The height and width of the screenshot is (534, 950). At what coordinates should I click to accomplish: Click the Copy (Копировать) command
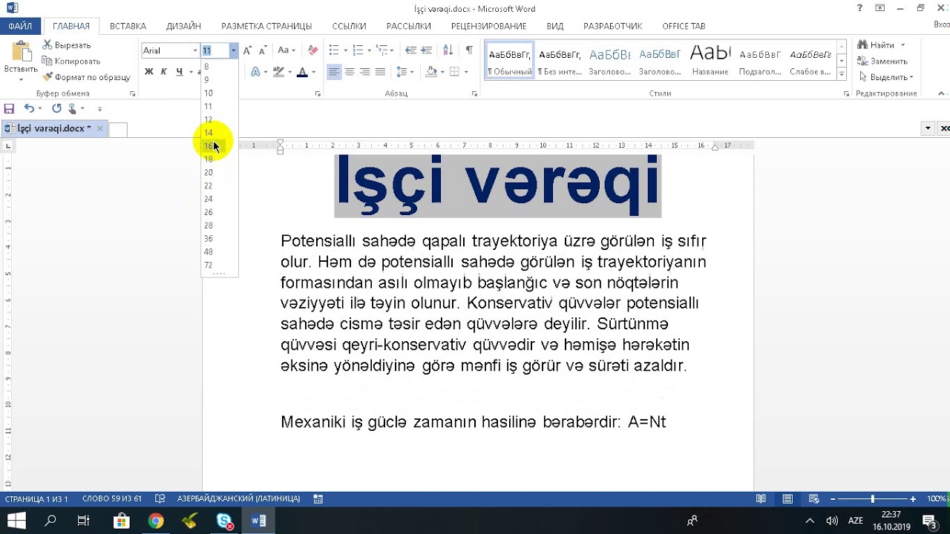(x=71, y=61)
